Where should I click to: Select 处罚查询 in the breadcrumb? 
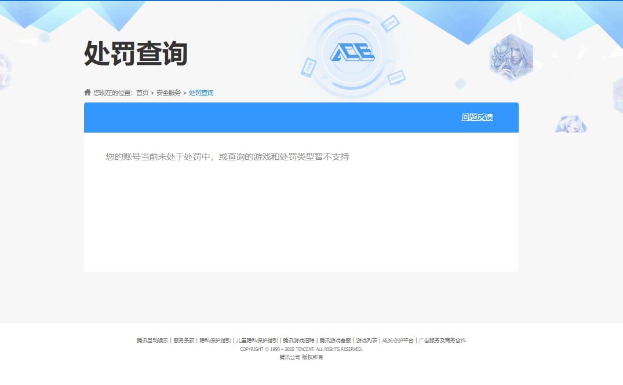click(201, 92)
